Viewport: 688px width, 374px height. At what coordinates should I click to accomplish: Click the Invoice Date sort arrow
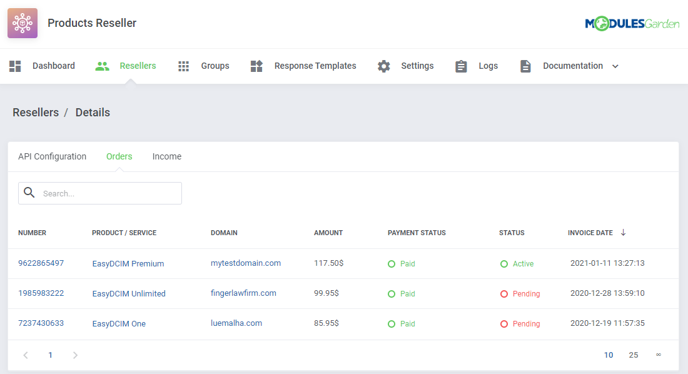pos(623,233)
